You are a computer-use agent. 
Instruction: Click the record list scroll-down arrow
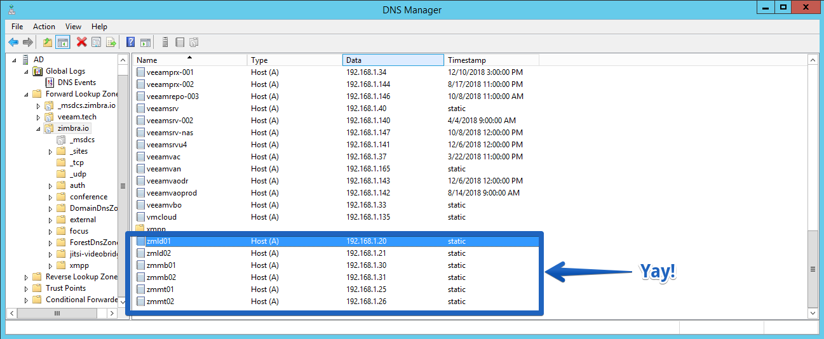(813, 314)
